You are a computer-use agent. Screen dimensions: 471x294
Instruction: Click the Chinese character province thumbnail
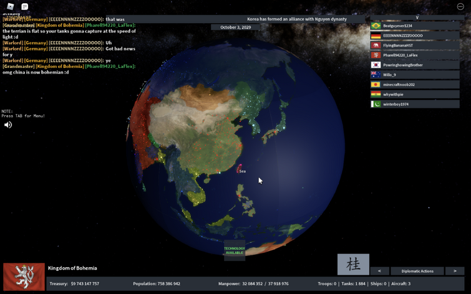[353, 264]
